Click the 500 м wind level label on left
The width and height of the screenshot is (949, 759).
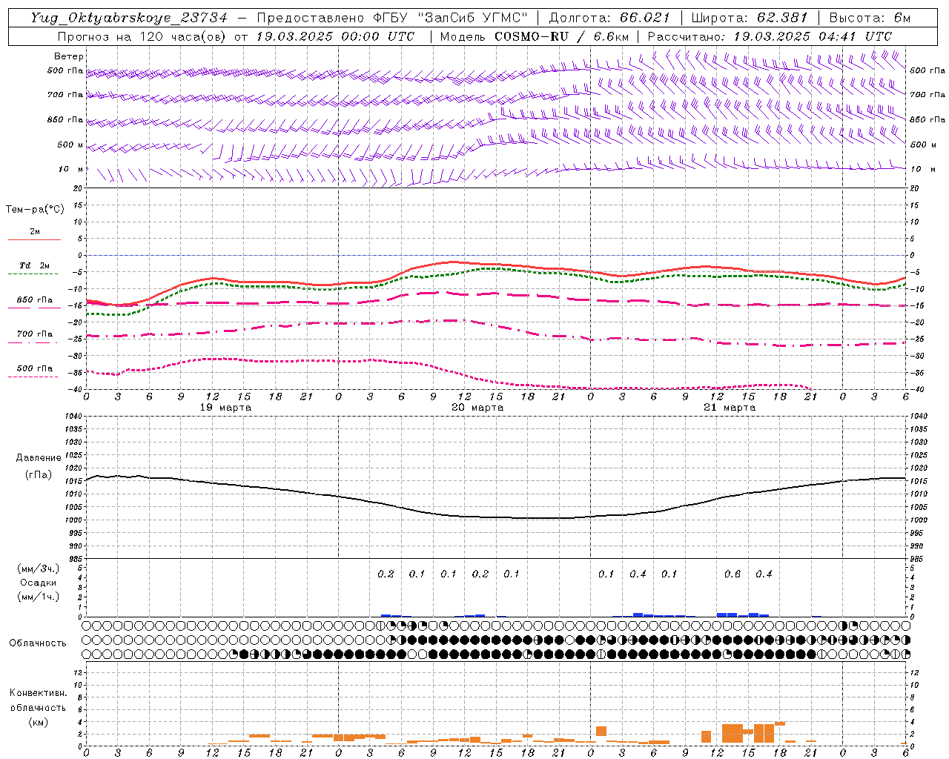70,145
